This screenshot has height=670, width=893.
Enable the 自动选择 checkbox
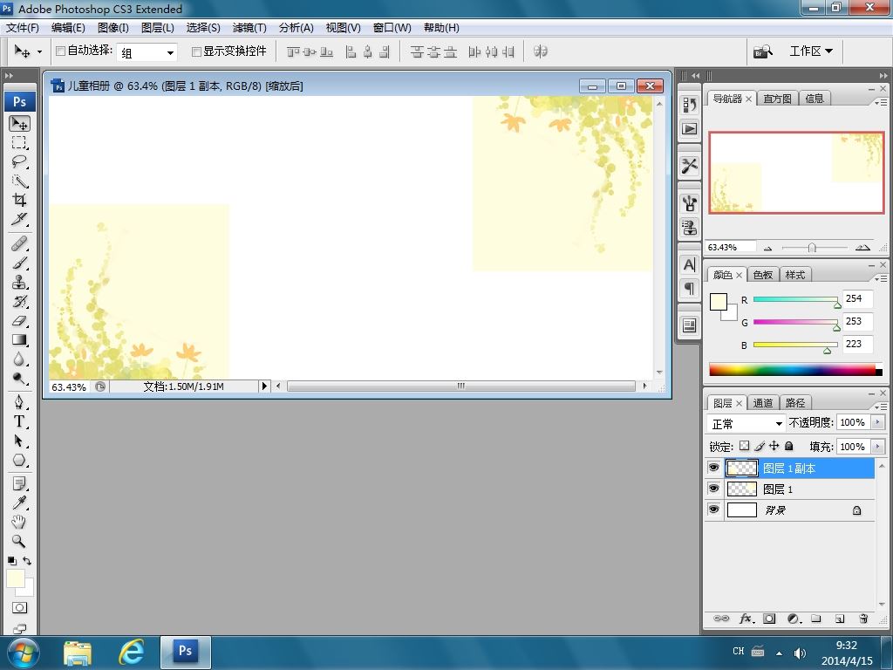60,51
